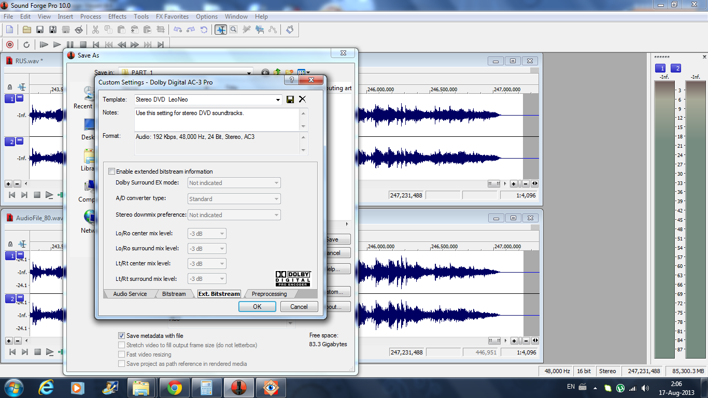Screen dimensions: 708x398
Task: Click the Notes box scroll-down arrow
Action: (304, 127)
